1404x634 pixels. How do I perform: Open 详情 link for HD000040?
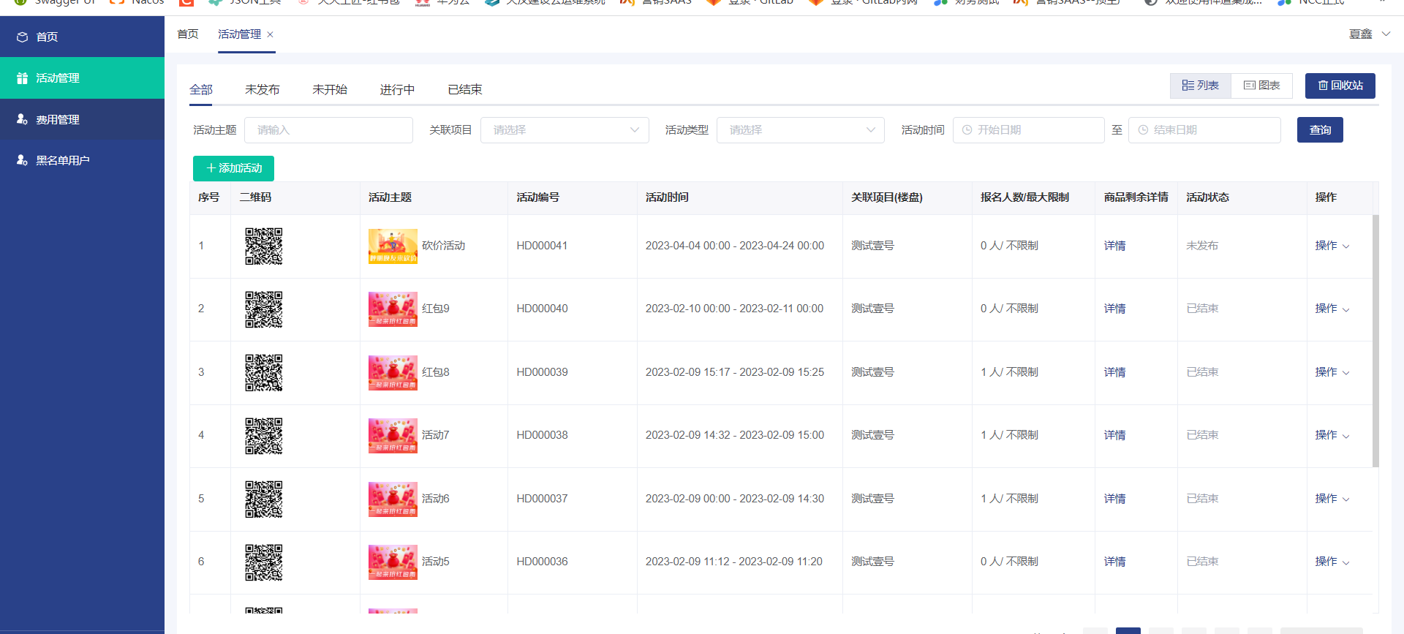pos(1114,309)
